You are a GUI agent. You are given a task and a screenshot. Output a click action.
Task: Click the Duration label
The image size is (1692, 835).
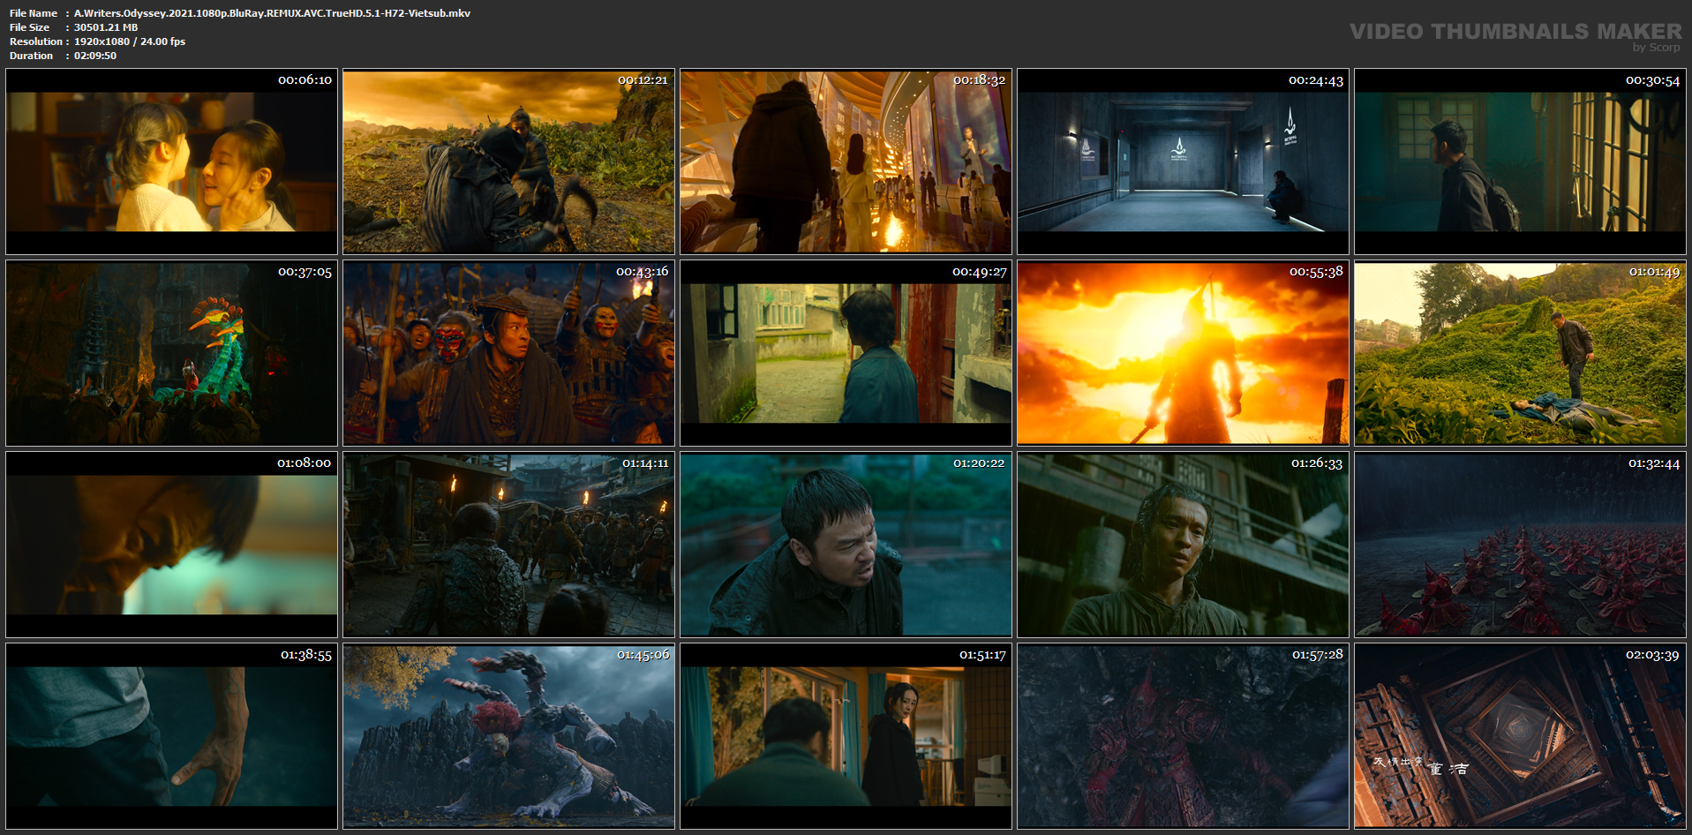pos(32,56)
